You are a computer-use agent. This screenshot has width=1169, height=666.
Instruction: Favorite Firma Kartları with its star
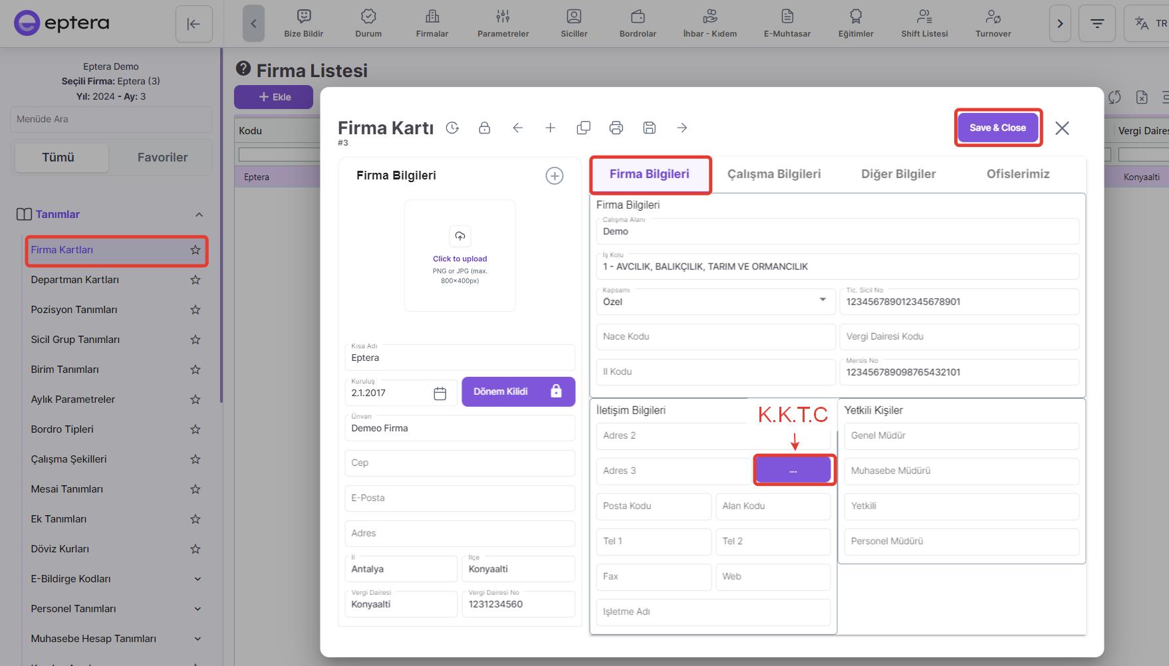195,250
